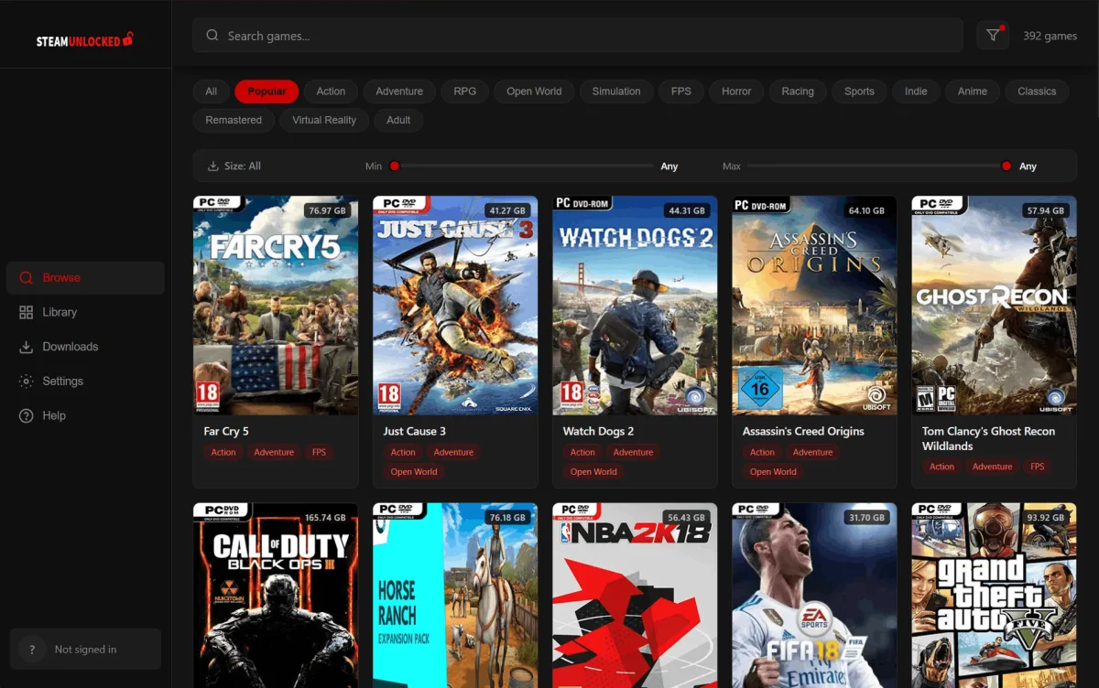This screenshot has height=688, width=1099.
Task: Click the Not signed in text
Action: (x=85, y=650)
